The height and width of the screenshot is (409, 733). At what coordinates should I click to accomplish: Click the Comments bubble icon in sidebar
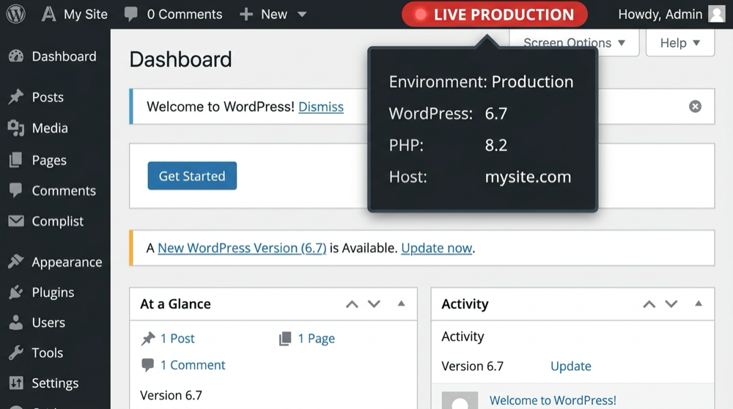pos(16,191)
